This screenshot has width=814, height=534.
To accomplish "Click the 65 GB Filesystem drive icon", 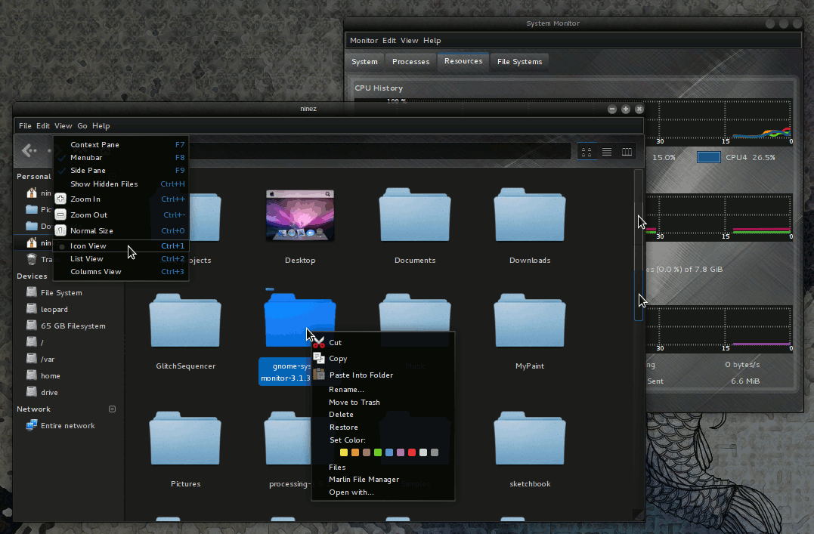I will coord(32,326).
